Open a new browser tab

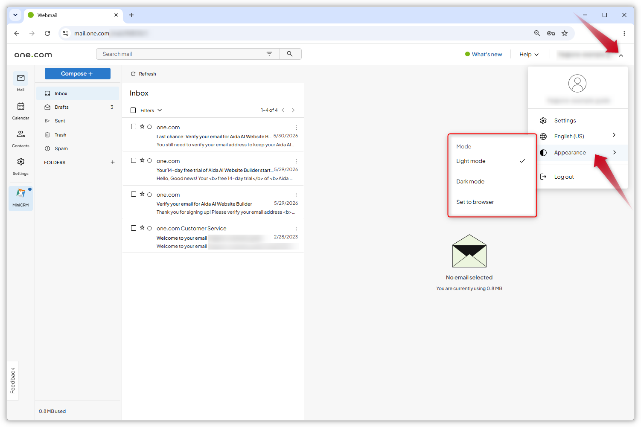131,15
